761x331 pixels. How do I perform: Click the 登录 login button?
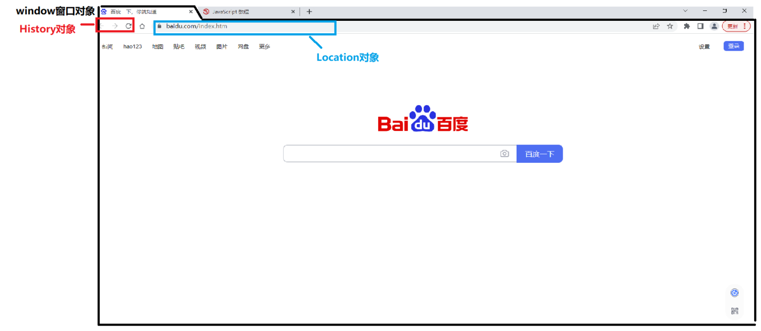point(733,46)
